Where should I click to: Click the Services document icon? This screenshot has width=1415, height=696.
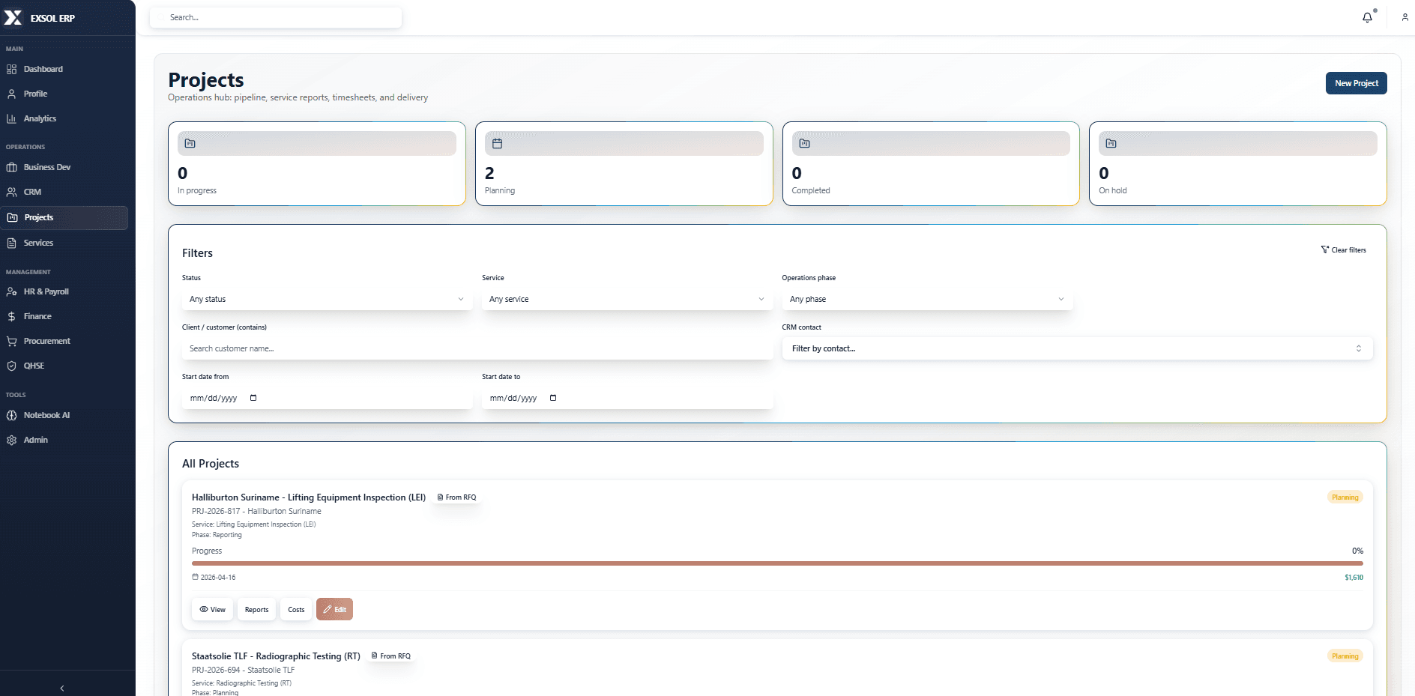click(11, 243)
